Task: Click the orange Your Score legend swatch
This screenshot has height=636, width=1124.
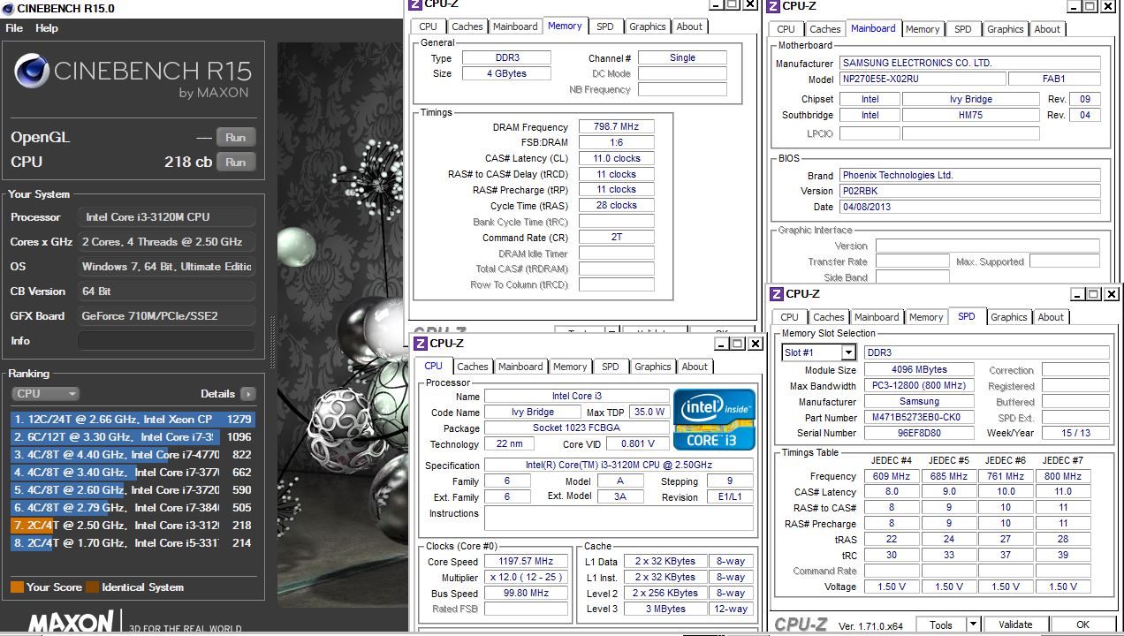Action: [x=17, y=587]
